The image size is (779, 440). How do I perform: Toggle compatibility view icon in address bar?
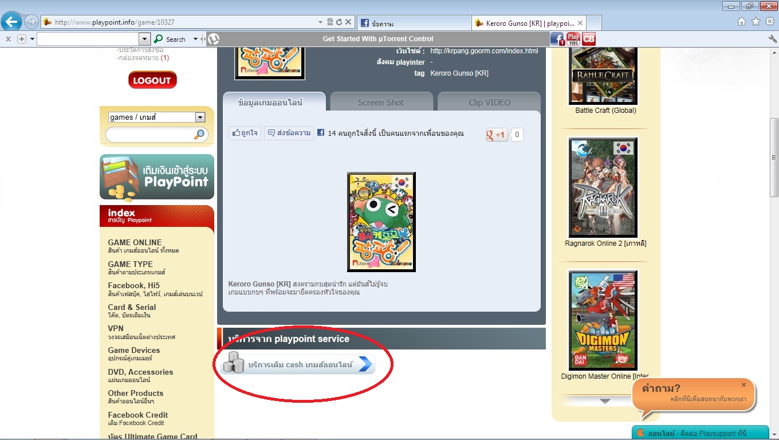(x=330, y=22)
